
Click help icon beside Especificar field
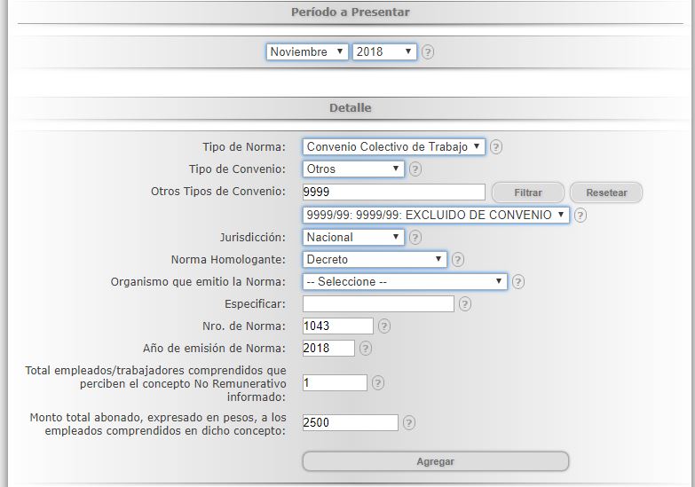pos(465,304)
